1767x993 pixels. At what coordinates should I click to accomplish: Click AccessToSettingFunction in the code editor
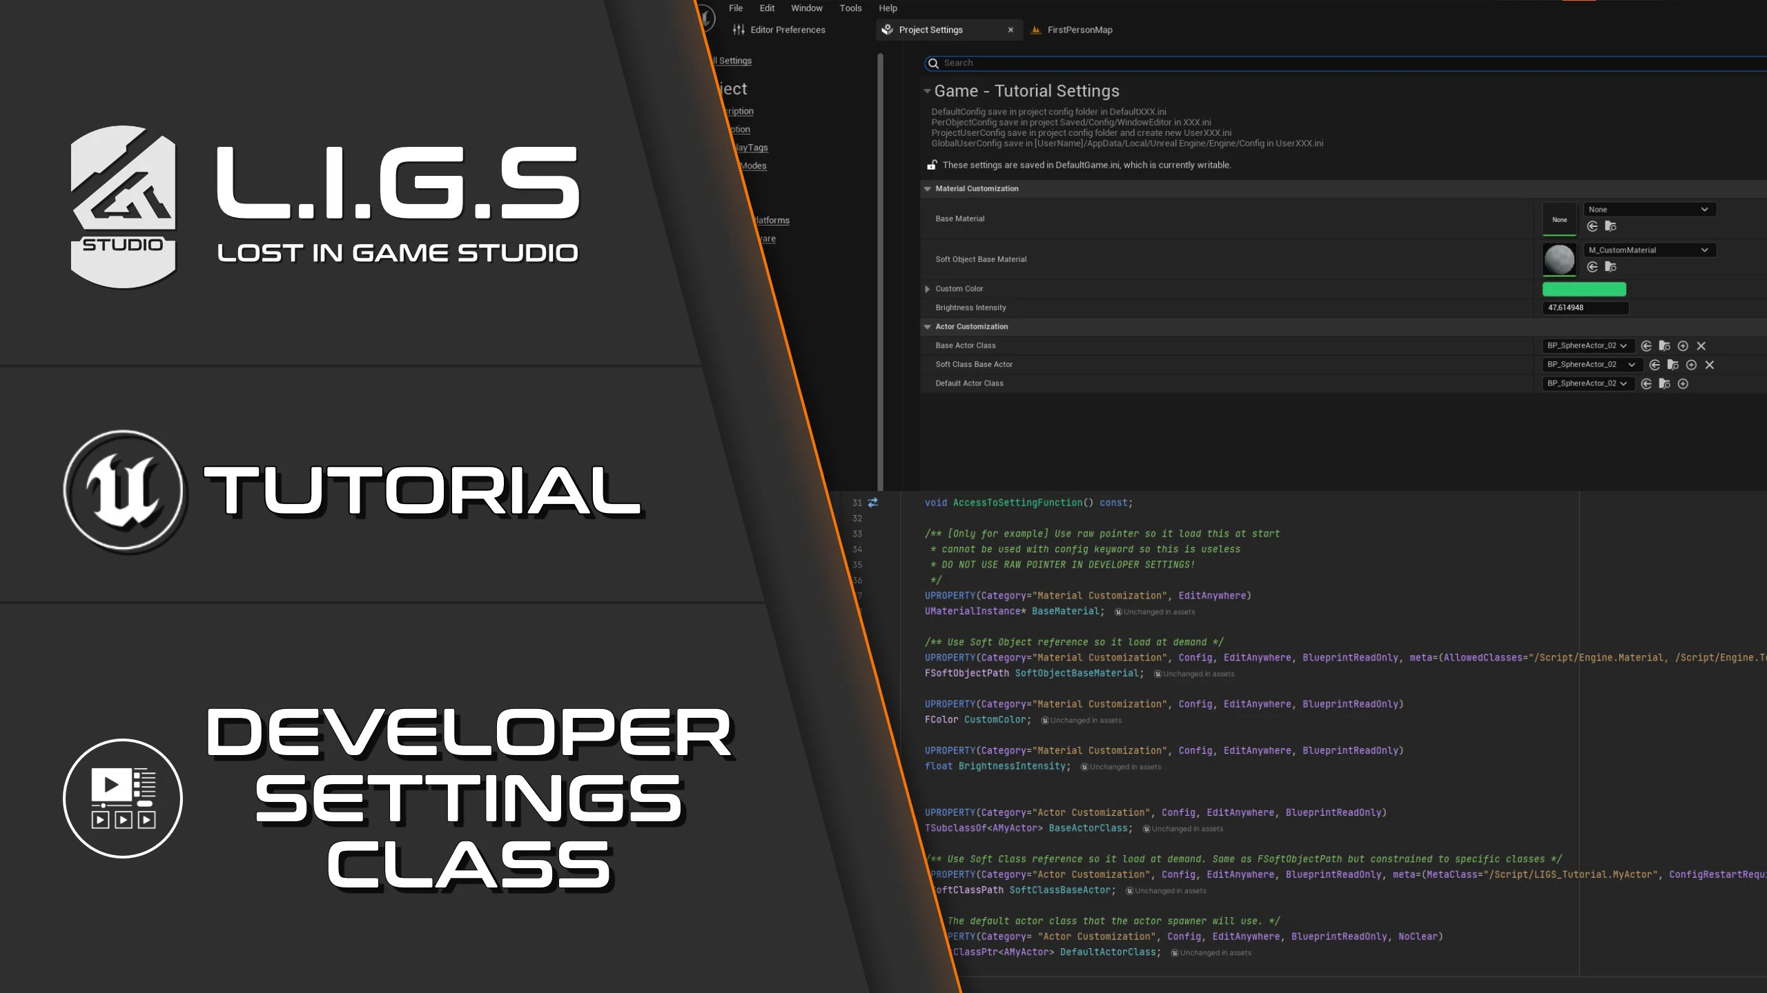[1017, 503]
